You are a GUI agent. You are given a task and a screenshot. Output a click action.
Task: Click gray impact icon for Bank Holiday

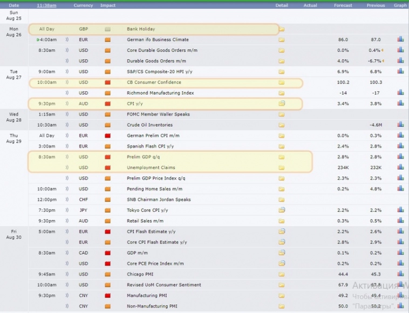point(107,29)
